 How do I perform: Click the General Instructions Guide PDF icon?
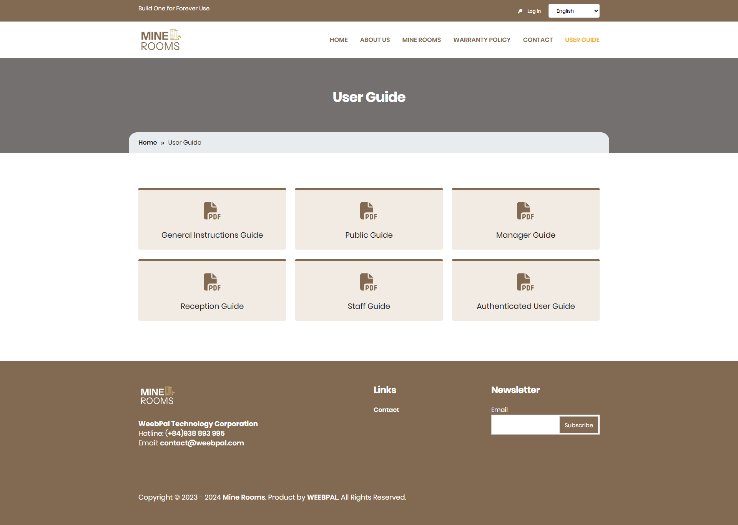click(x=212, y=211)
